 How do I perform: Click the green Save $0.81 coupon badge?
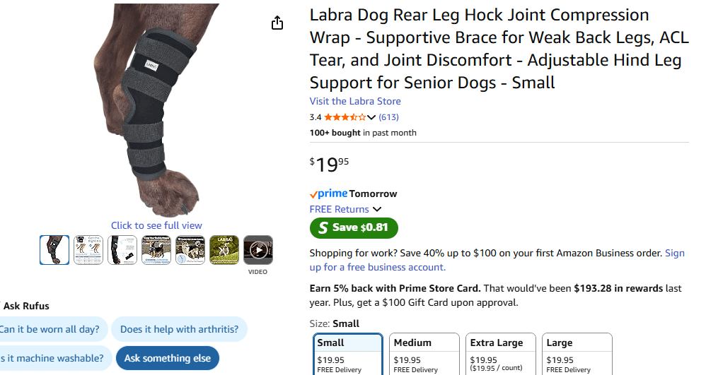(x=354, y=227)
